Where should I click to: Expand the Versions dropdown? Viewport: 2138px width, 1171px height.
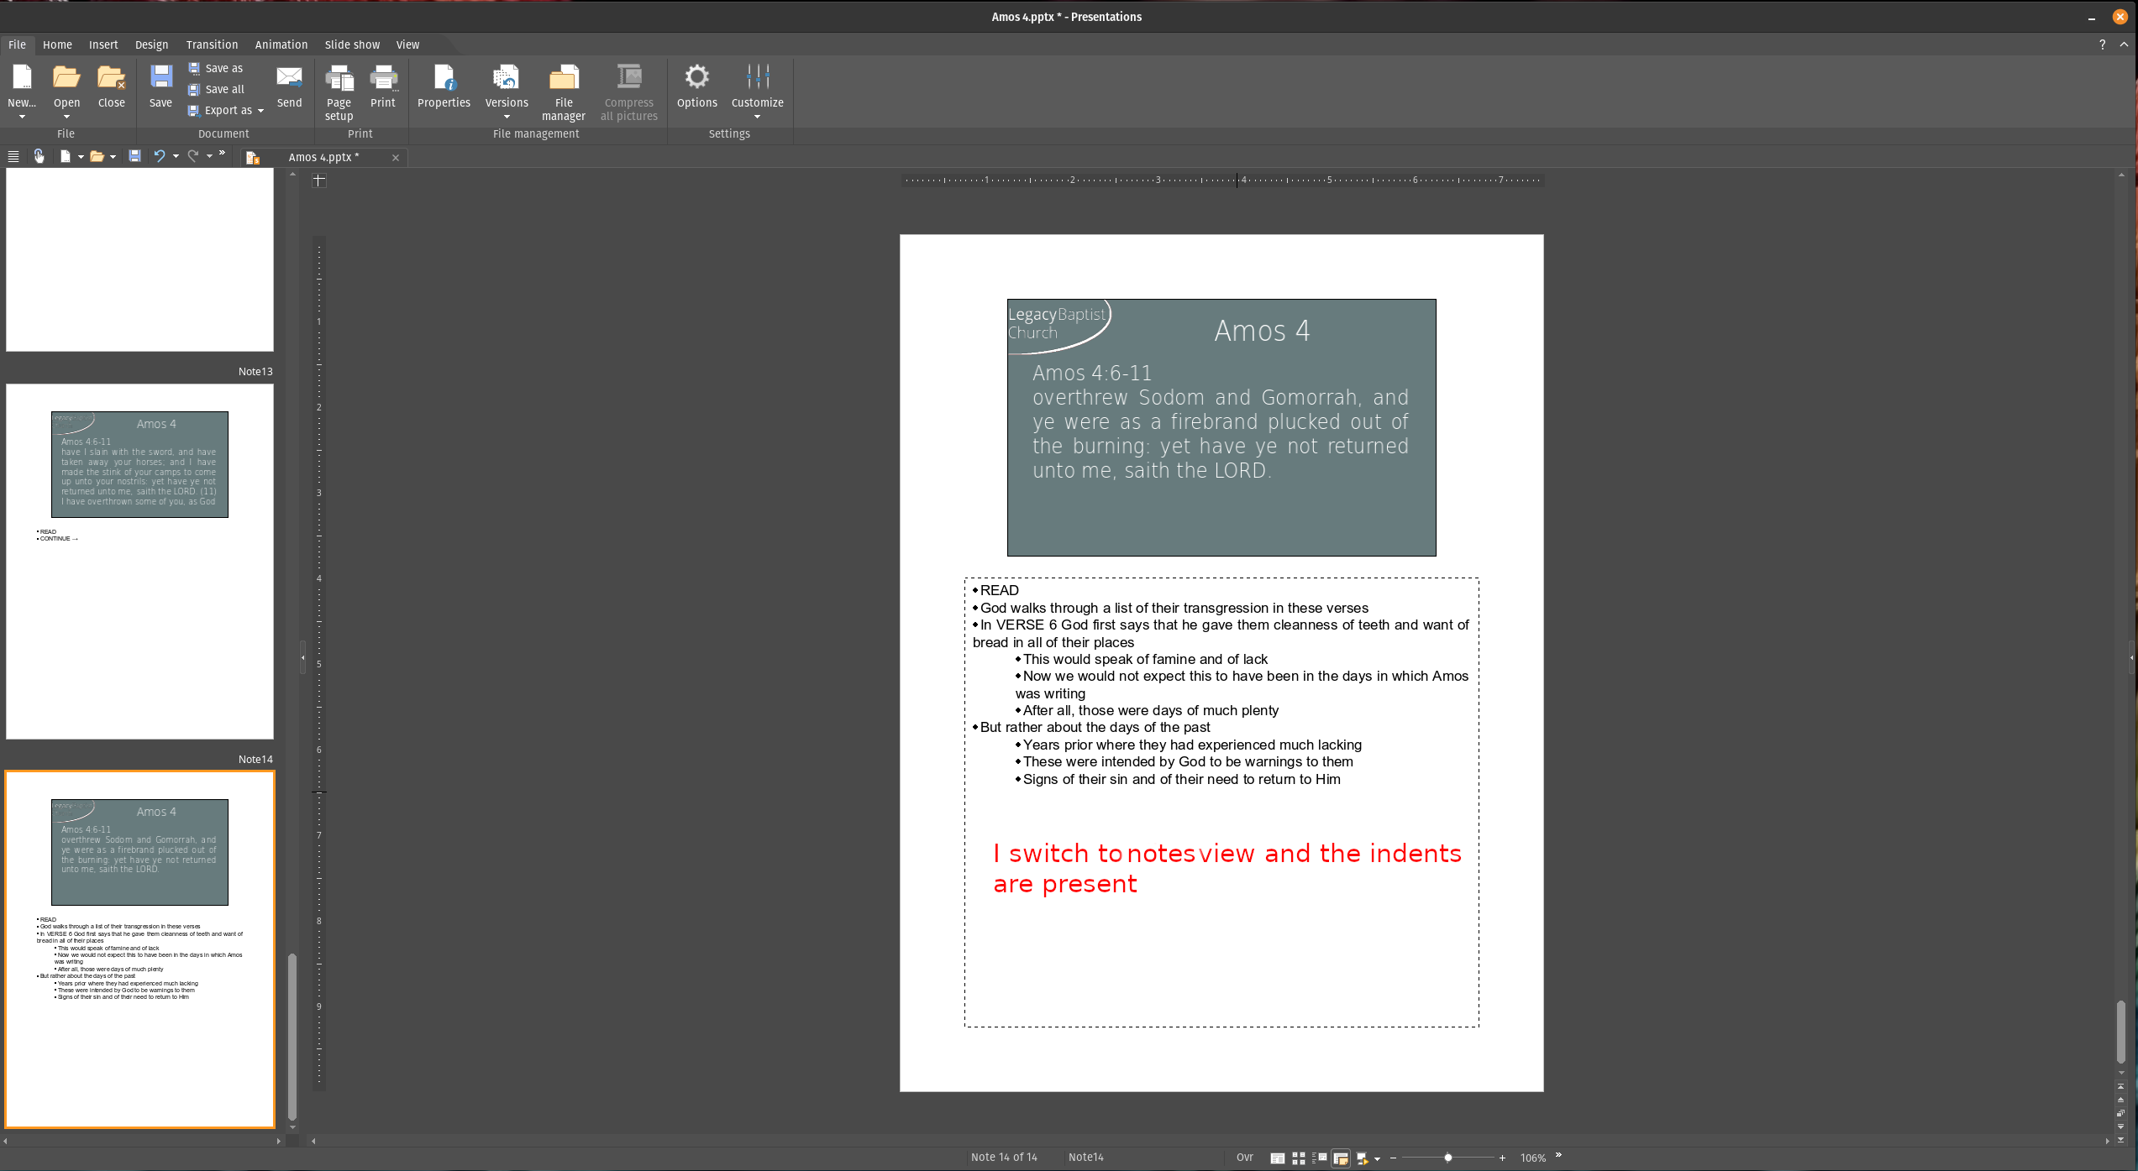click(507, 117)
